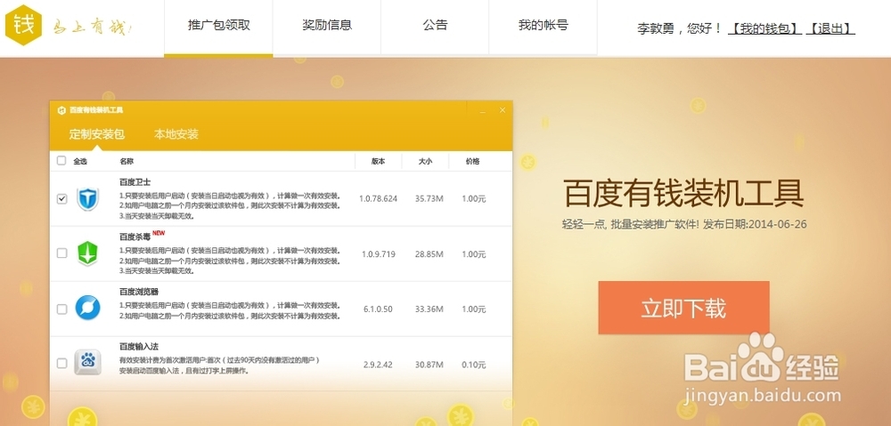Image resolution: width=891 pixels, height=426 pixels.
Task: Click the 百度杀毒 product name
Action: tap(135, 237)
